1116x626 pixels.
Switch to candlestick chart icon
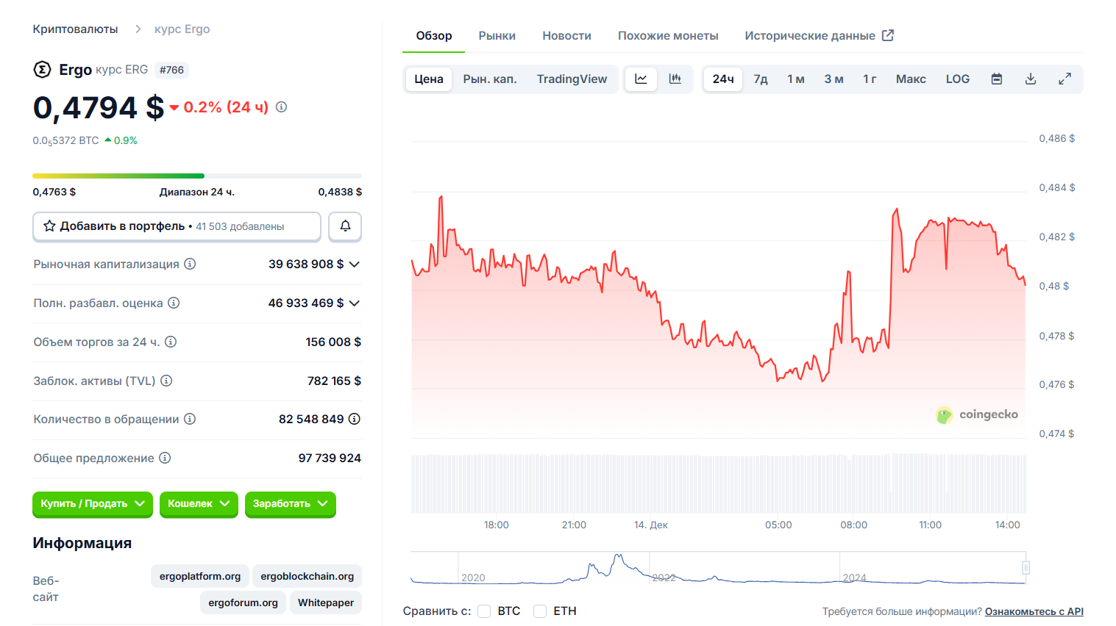tap(675, 79)
